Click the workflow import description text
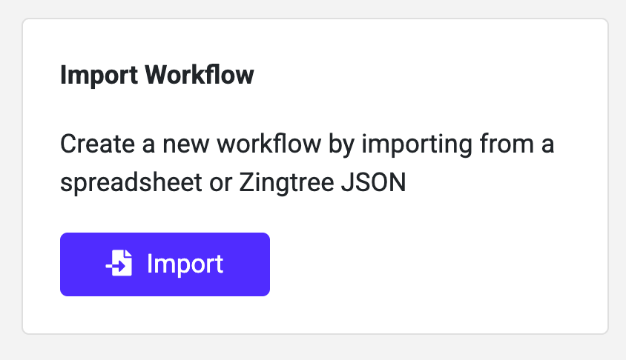Image resolution: width=626 pixels, height=360 pixels. (x=307, y=163)
